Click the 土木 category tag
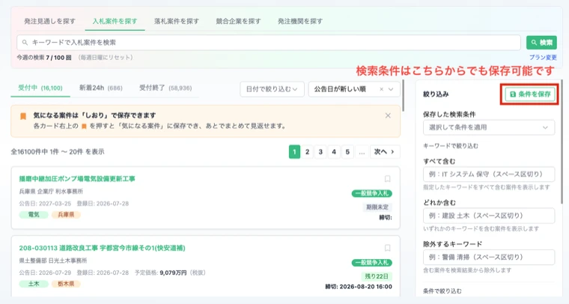The width and height of the screenshot is (569, 304). (x=34, y=284)
